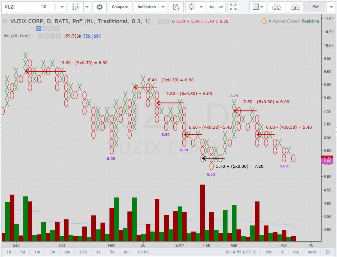This screenshot has height=257, width=337.
Task: Click the VUZI symbol input field
Action: pos(19,7)
